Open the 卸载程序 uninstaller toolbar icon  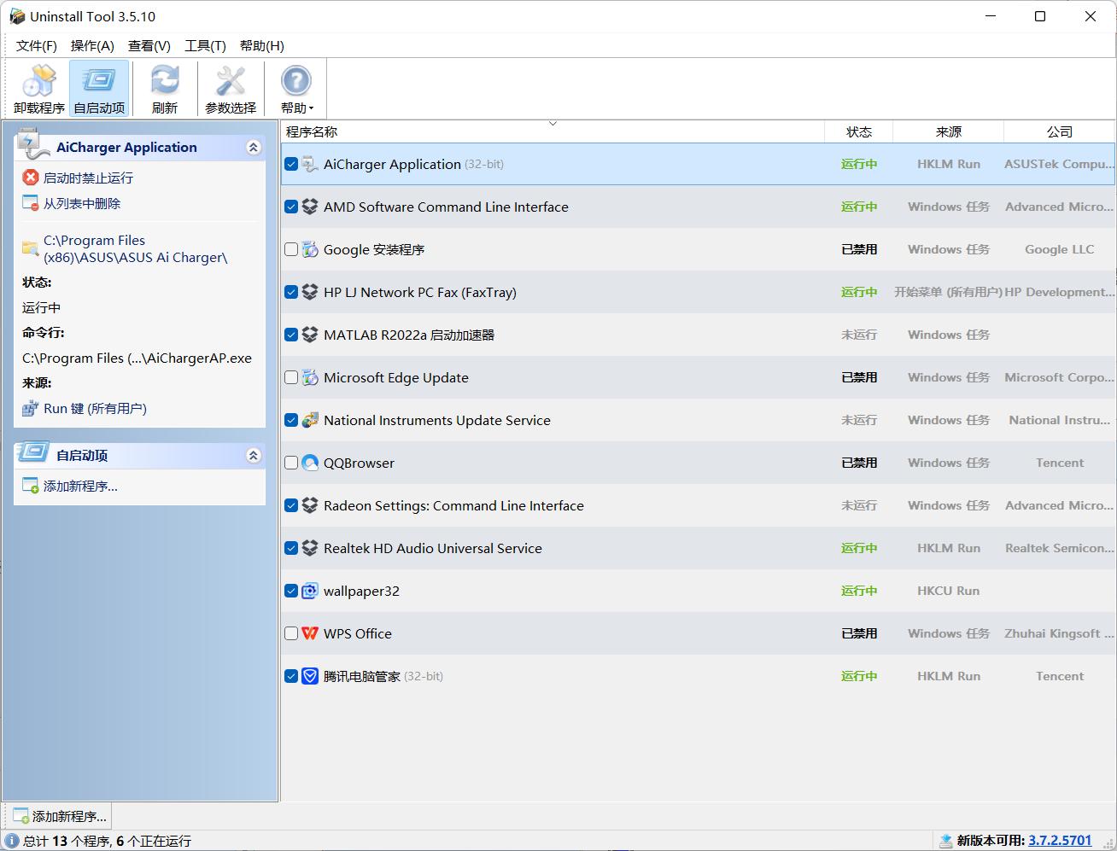(38, 89)
